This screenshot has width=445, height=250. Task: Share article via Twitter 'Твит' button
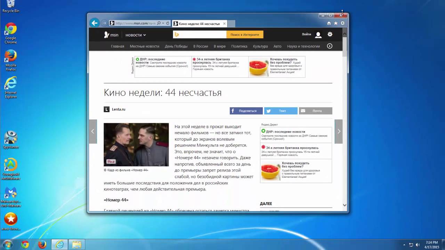(281, 111)
